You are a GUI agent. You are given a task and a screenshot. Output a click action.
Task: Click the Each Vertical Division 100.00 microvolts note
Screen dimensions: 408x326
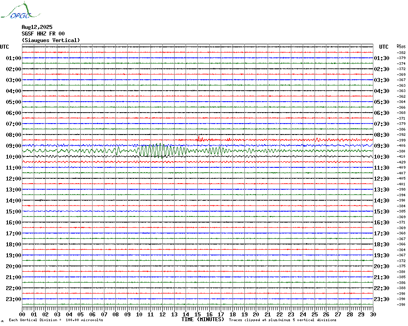click(56, 320)
